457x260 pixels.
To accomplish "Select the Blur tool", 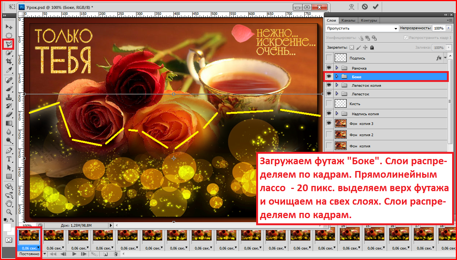I will tap(9, 132).
